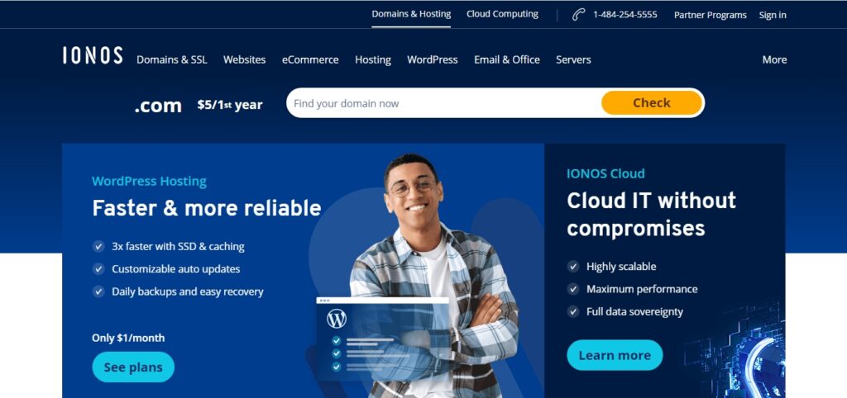Viewport: 847px width, 398px height.
Task: Click the Maximum performance text
Action: click(642, 289)
